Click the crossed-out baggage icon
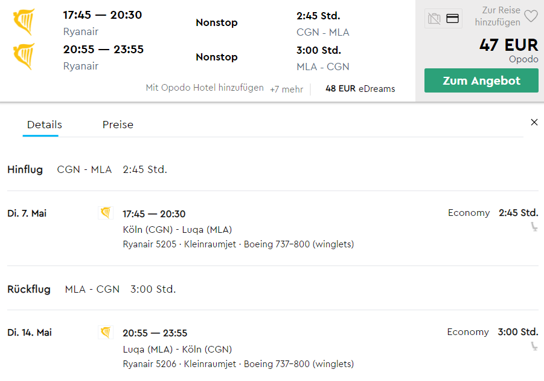544x381 pixels. point(434,19)
